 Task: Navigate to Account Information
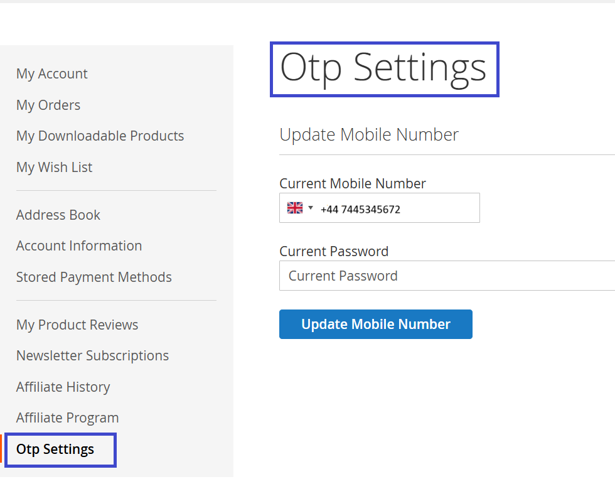(x=79, y=245)
